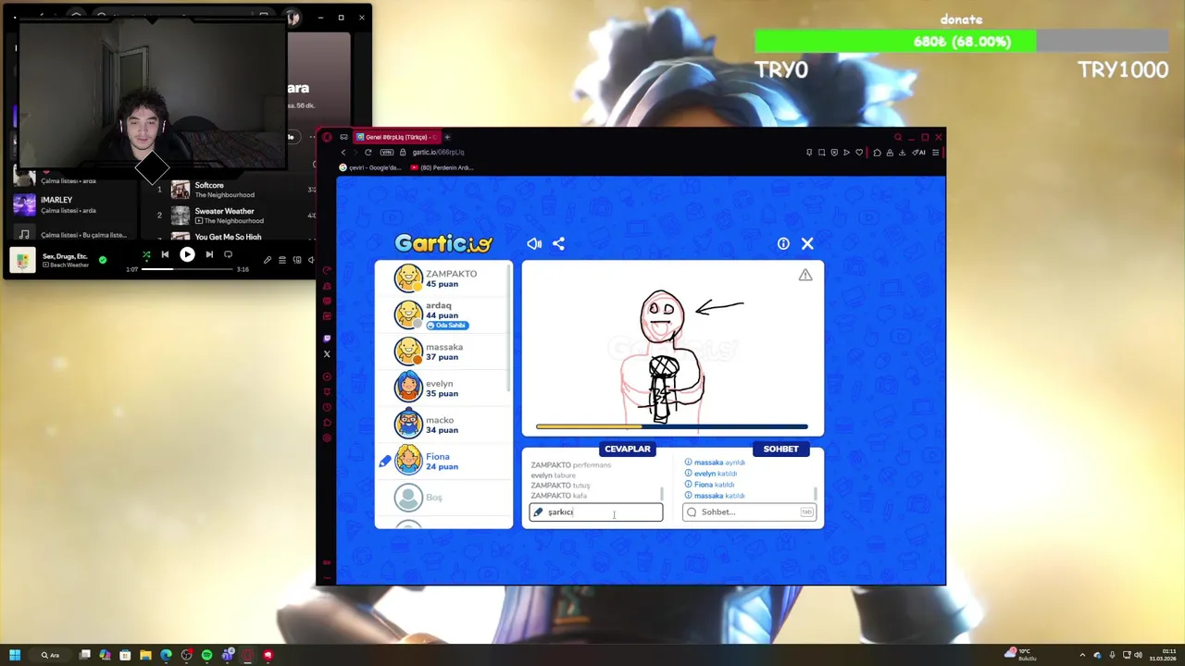1185x666 pixels.
Task: Click the taskbar Ara search box
Action: click(50, 655)
